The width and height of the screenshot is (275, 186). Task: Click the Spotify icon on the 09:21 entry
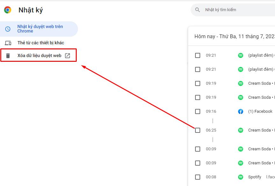[241, 55]
